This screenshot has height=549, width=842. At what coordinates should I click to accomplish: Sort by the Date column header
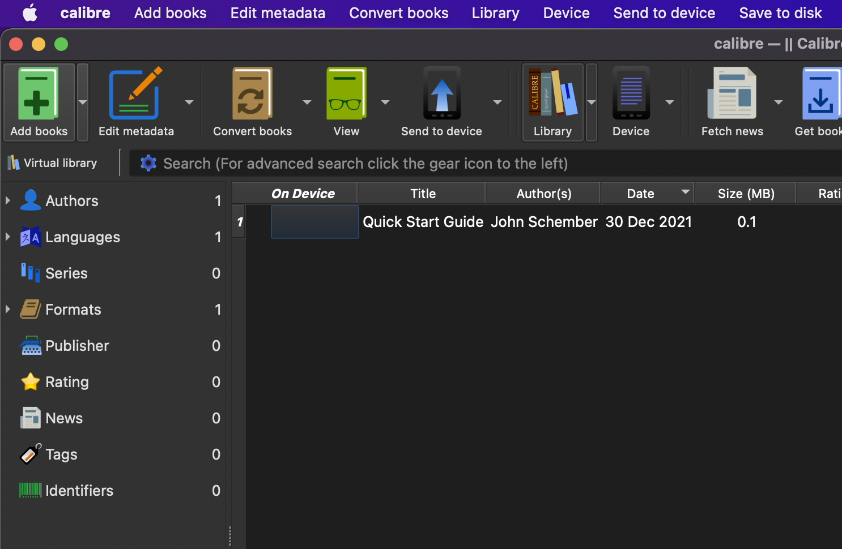click(x=647, y=194)
